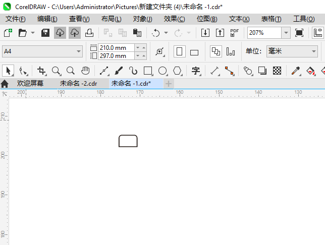Toggle apply layout to all pages
This screenshot has width=325, height=245.
coord(216,51)
